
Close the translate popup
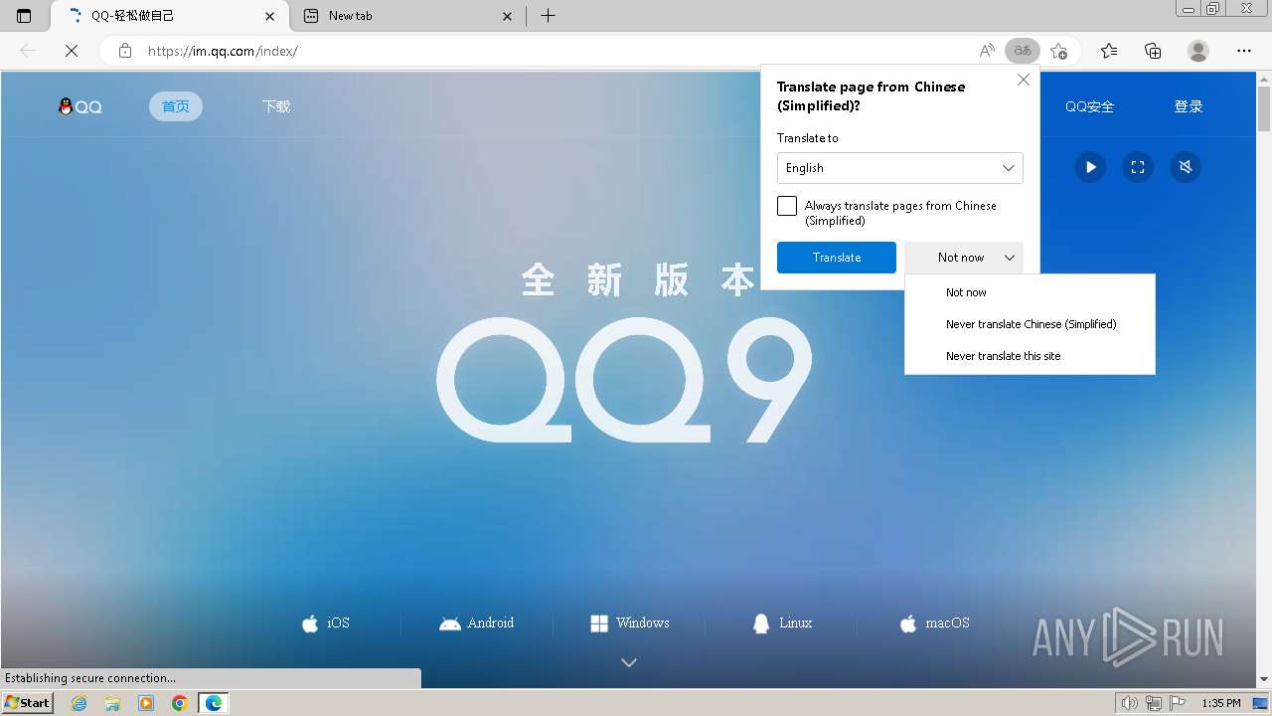pos(1024,80)
